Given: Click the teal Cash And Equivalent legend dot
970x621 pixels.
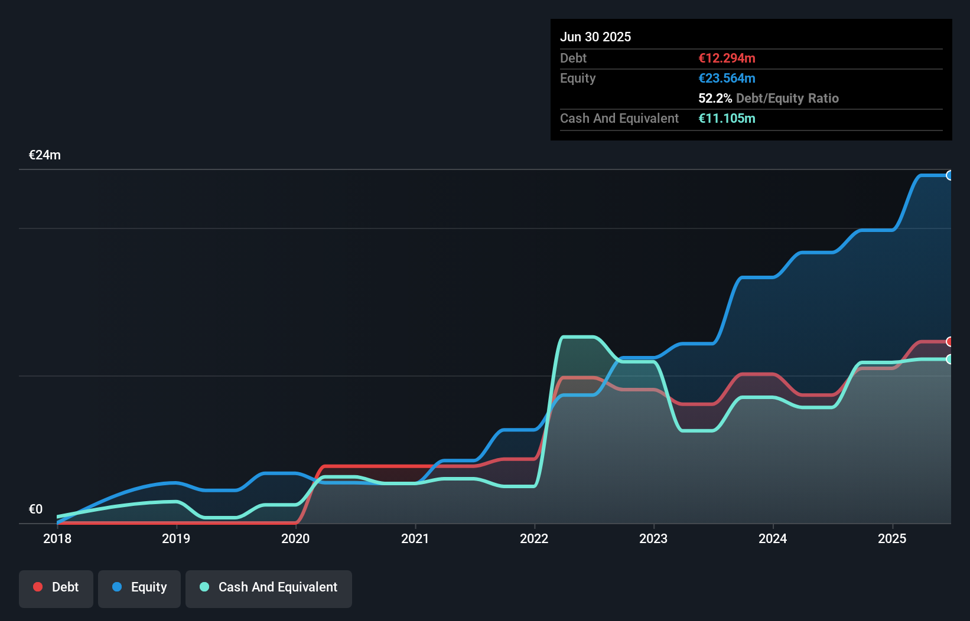Looking at the screenshot, I should [x=203, y=587].
